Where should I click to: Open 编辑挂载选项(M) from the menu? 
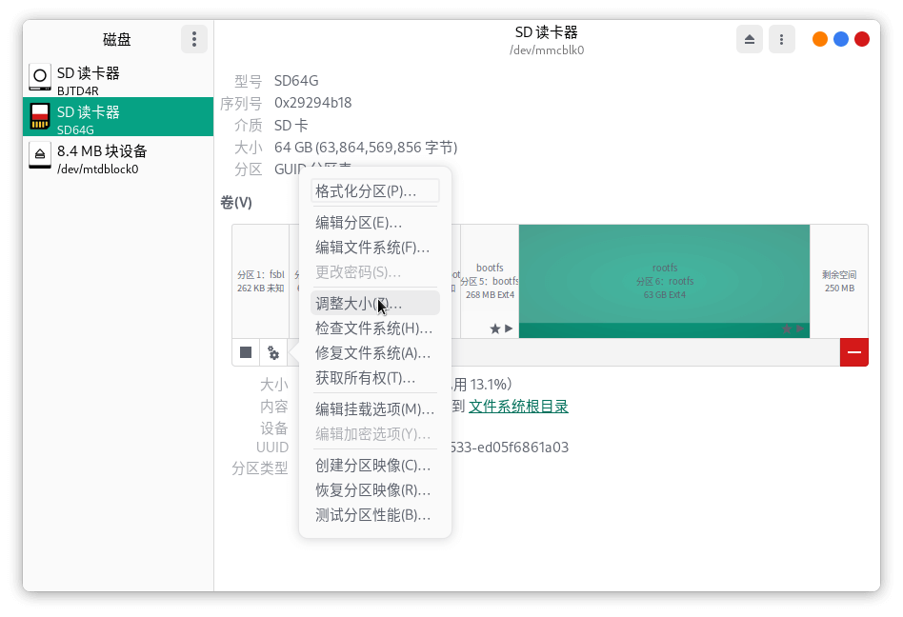[374, 409]
